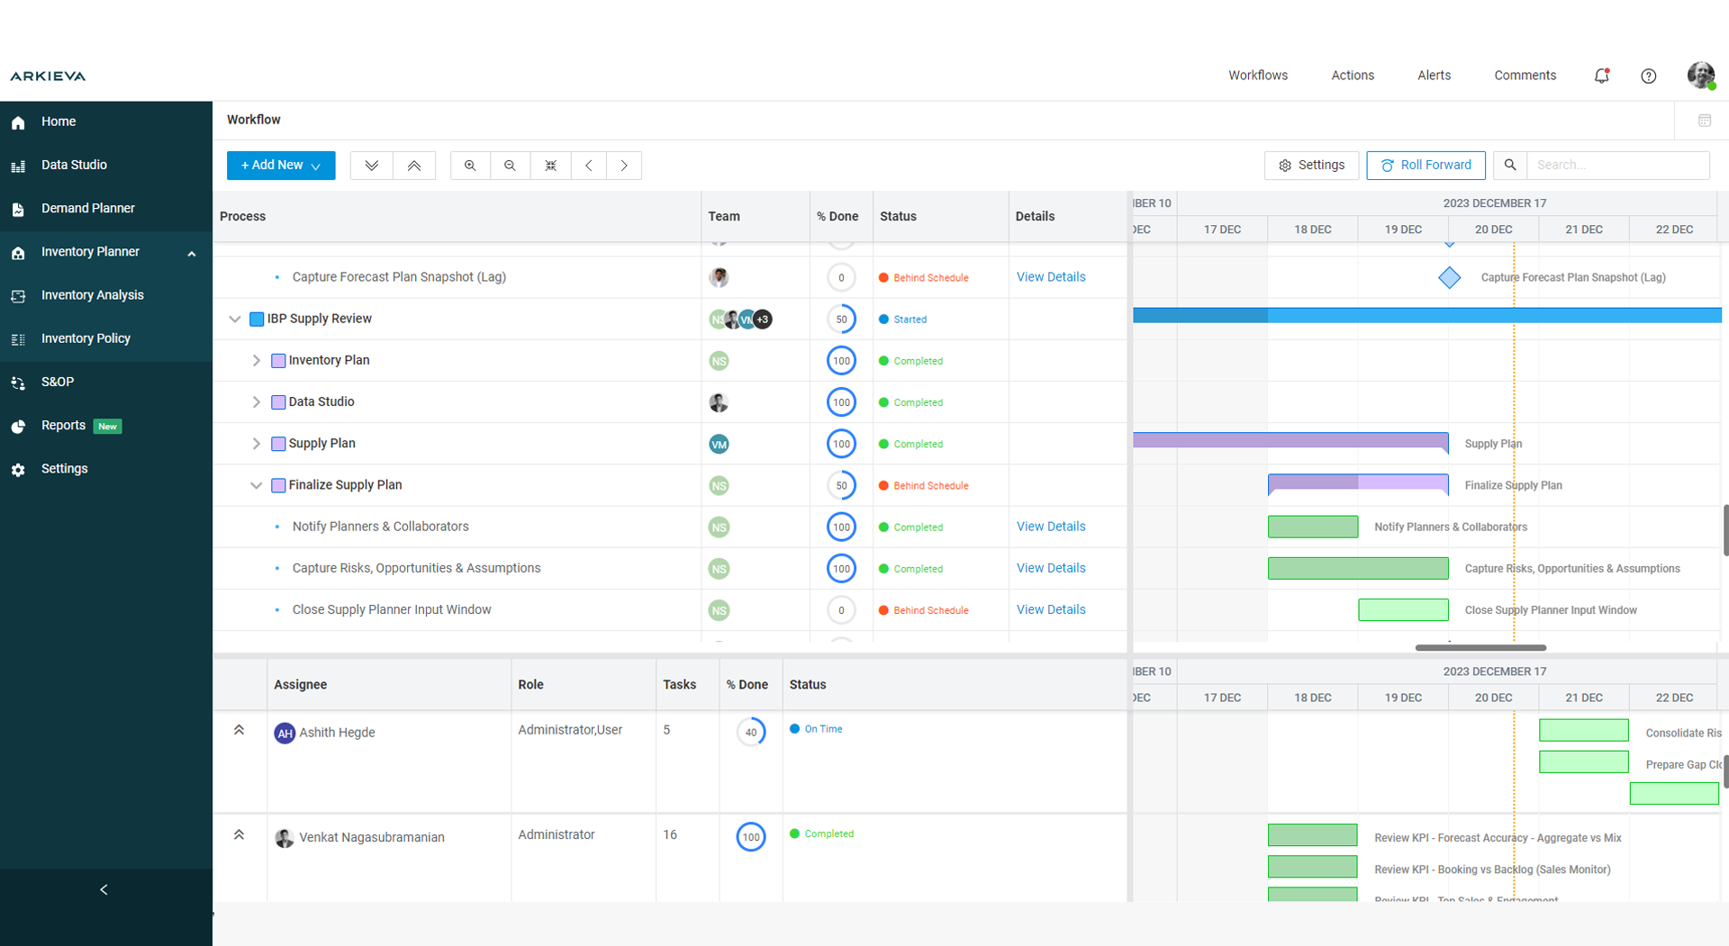This screenshot has width=1729, height=946.
Task: Click Ashith Hegde's 40 percent progress circle
Action: 751,732
